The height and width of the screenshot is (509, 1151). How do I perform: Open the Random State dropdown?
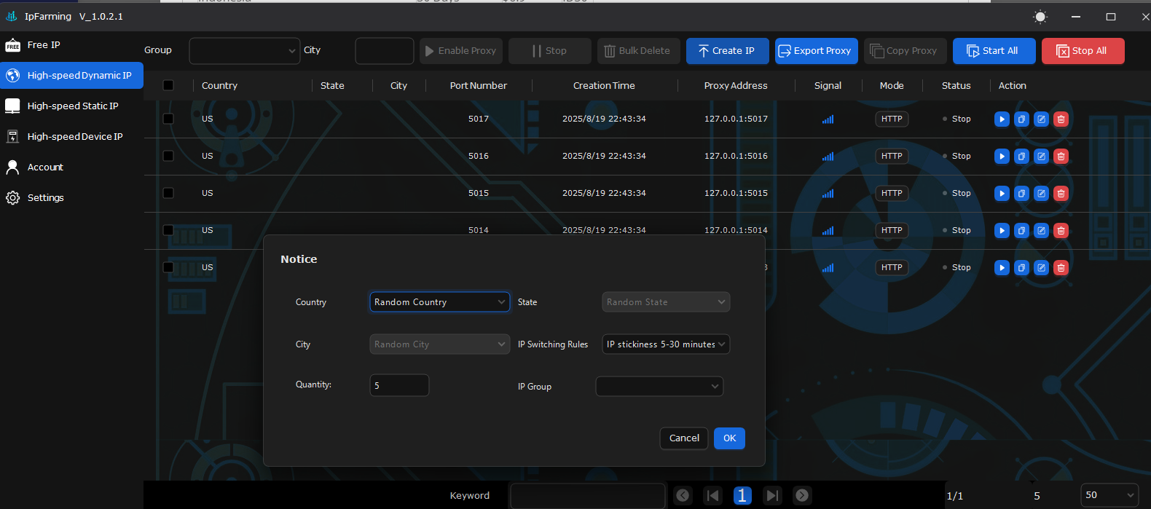[666, 302]
